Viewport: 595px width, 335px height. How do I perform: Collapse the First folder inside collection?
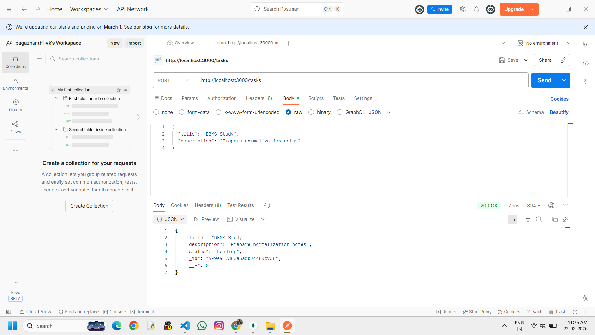(x=56, y=98)
